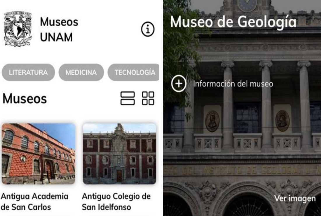Screen dimensions: 321x216
Task: Switch to list view layout icon
Action: point(128,98)
